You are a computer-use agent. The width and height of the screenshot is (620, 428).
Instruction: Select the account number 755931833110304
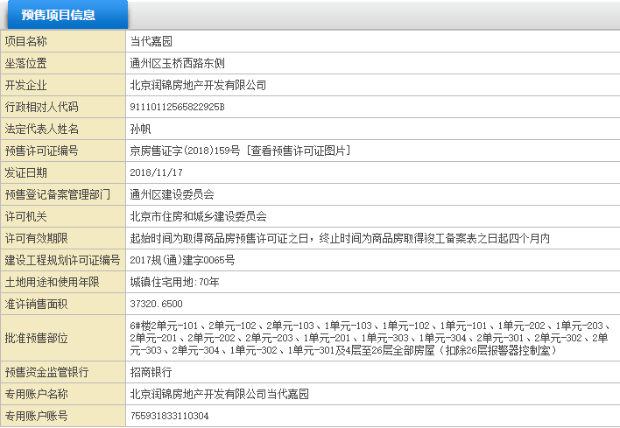click(x=170, y=416)
